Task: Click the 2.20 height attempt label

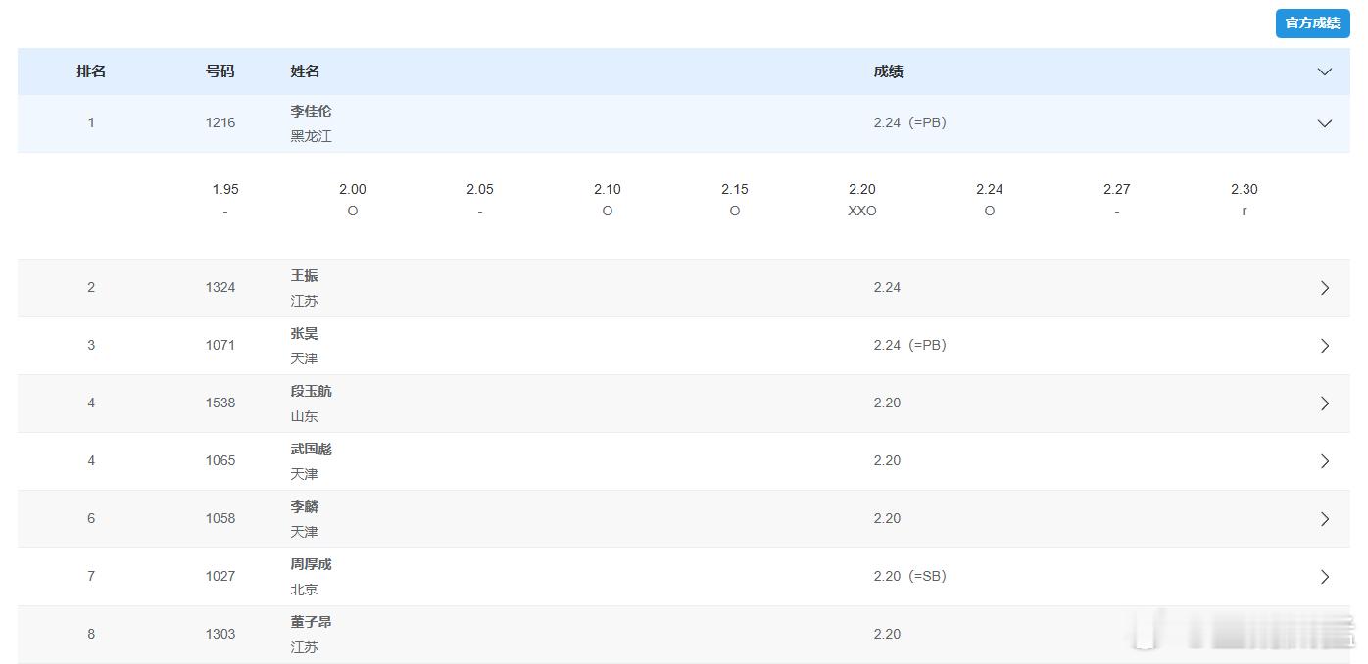Action: (862, 189)
